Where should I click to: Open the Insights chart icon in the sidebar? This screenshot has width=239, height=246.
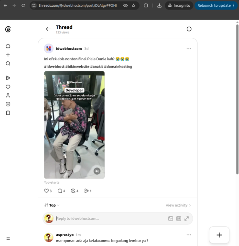tap(8, 104)
